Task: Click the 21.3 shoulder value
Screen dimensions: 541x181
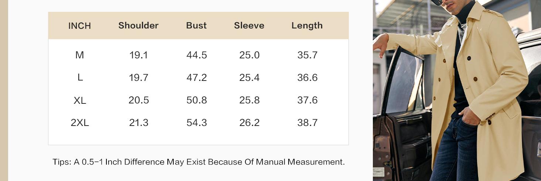Action: pos(139,123)
